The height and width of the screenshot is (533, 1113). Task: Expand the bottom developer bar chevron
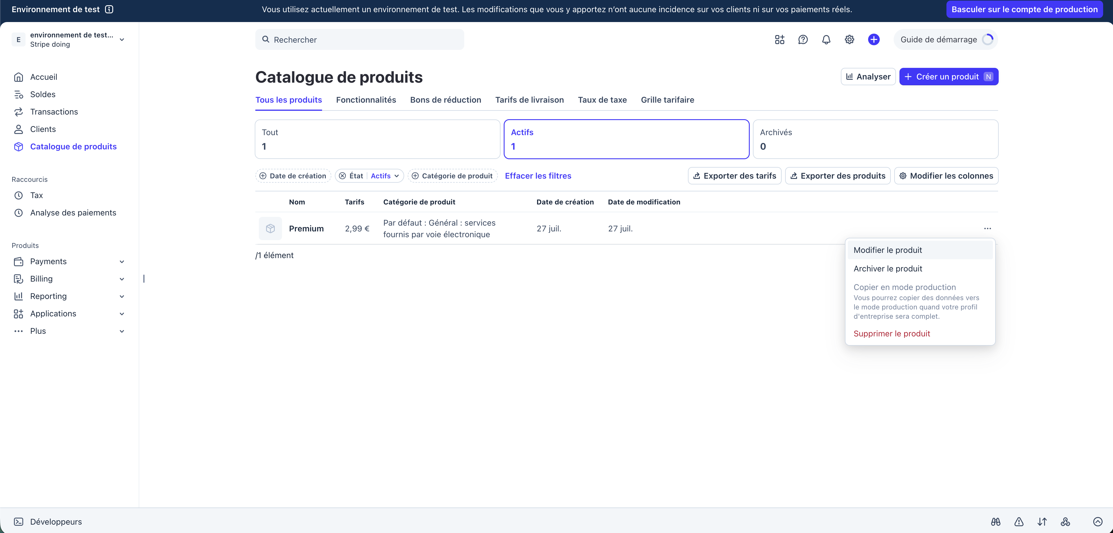pyautogui.click(x=1098, y=522)
